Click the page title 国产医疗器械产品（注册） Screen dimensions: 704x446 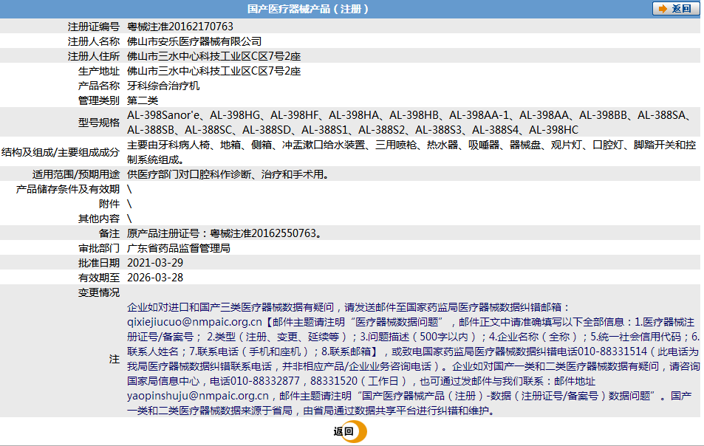click(308, 9)
